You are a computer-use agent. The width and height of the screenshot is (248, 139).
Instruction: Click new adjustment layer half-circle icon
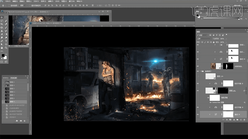click(x=234, y=120)
